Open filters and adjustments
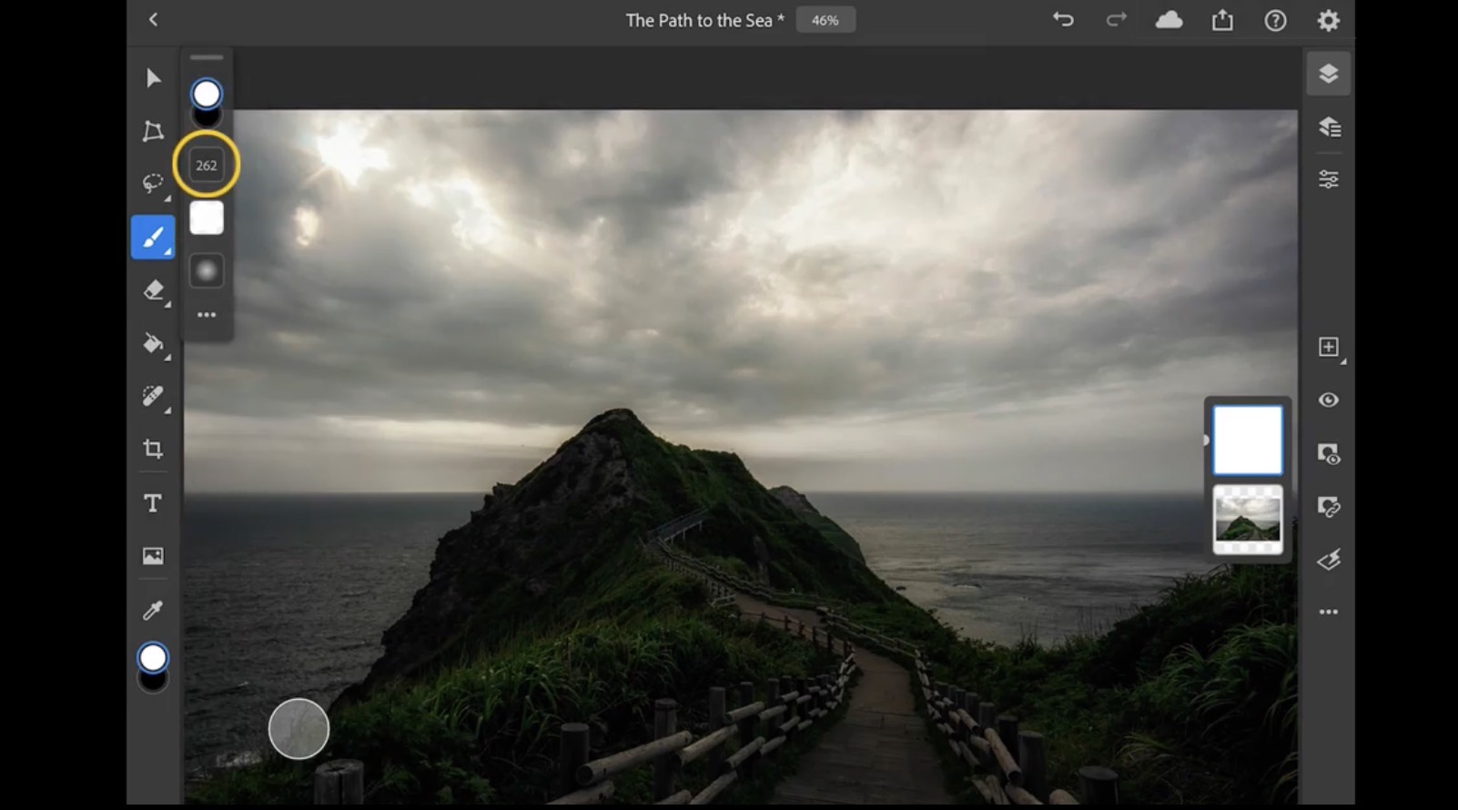1458x810 pixels. coord(1329,560)
